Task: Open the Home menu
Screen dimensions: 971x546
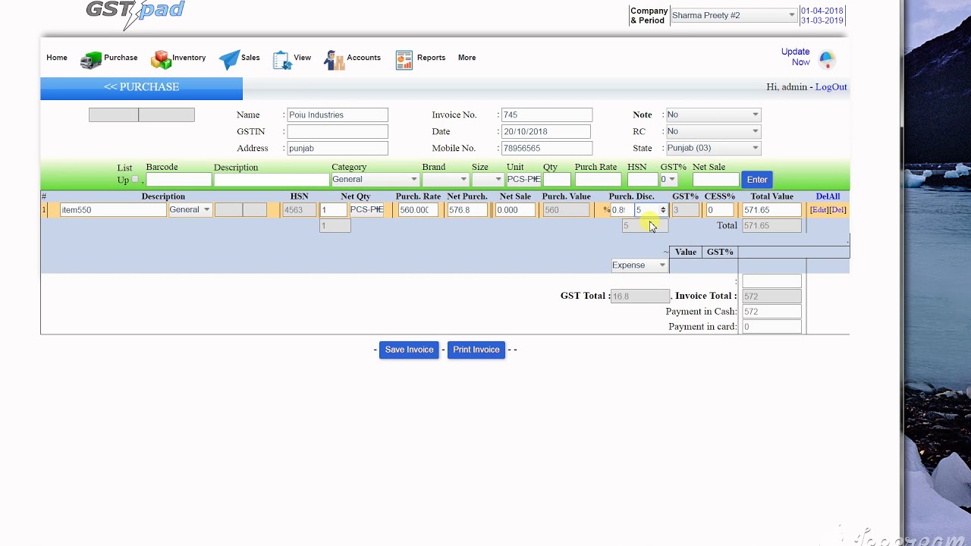Action: click(57, 58)
